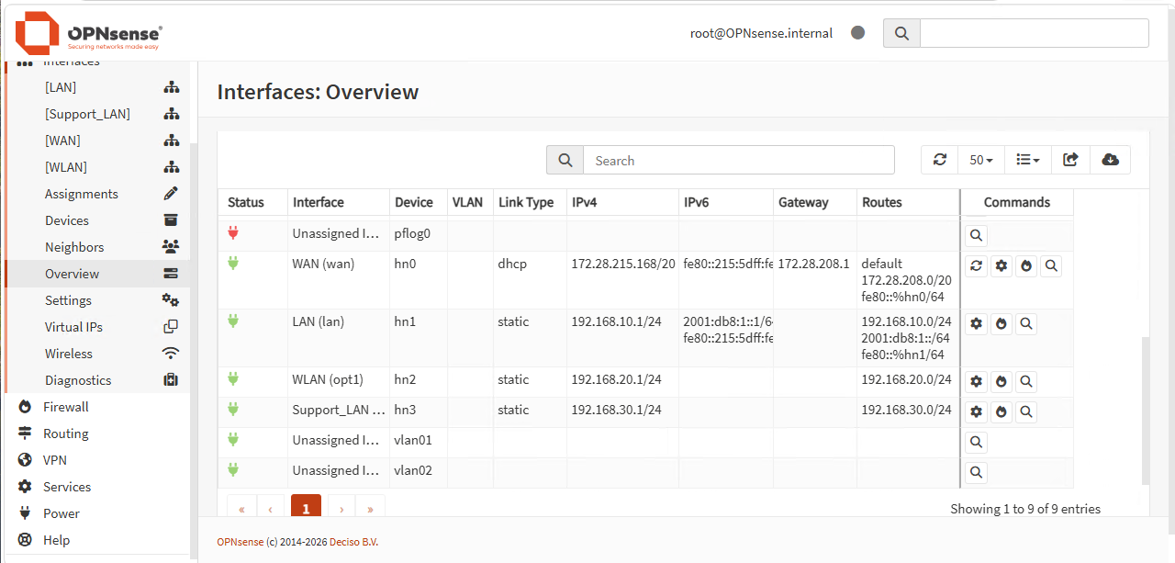The width and height of the screenshot is (1175, 563).
Task: Open the column selection list dropdown
Action: pos(1028,160)
